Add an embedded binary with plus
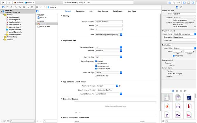 (76, 112)
